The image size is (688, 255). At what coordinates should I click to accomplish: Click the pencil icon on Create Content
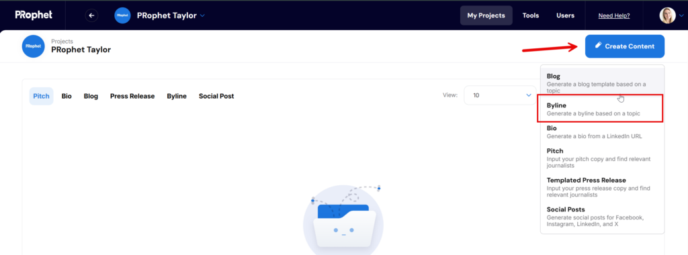597,46
